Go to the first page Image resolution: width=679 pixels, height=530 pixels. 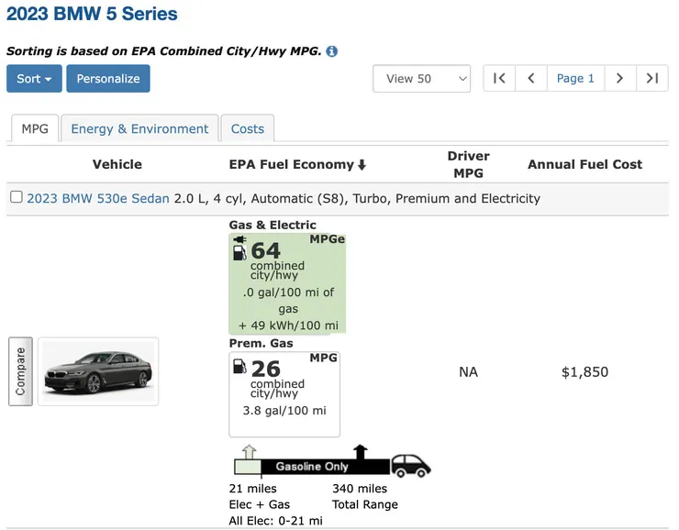(x=499, y=78)
